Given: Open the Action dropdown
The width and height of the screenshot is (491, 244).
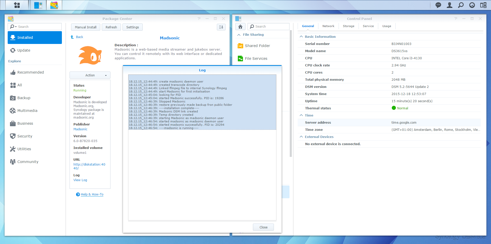Looking at the screenshot, I should click(x=90, y=75).
